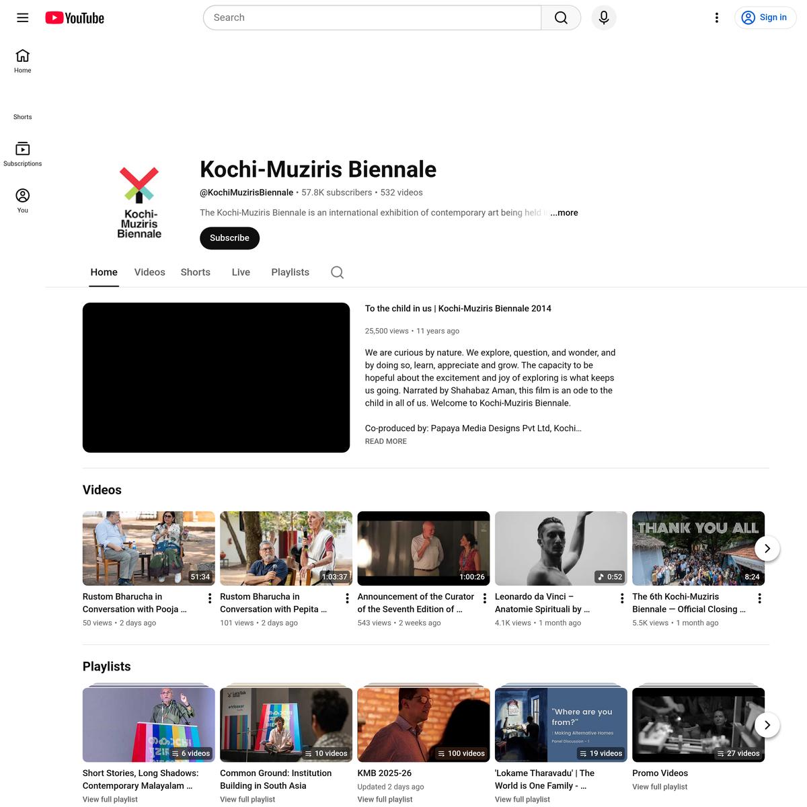Open title Announcement of the Curator of Seventh Edition

click(416, 603)
